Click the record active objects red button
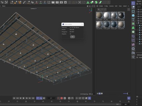This screenshot has height=106, width=142. click(x=59, y=98)
